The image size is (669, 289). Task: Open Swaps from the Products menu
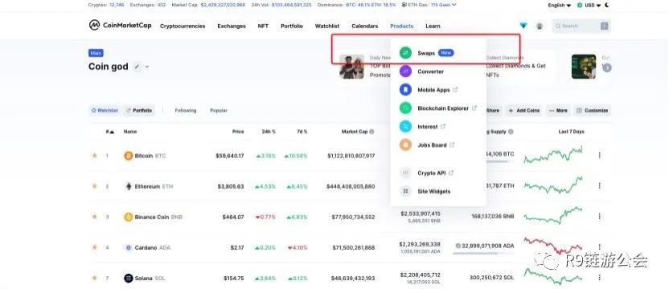coord(427,53)
